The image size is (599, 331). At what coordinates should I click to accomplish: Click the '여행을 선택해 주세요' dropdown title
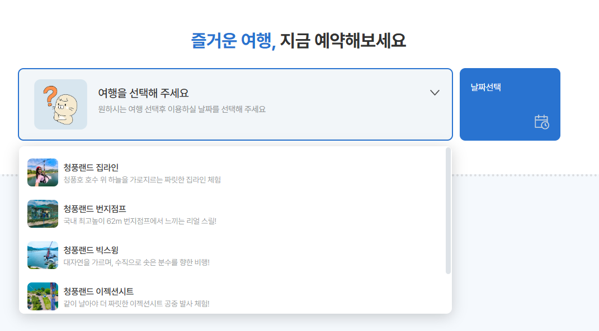(x=143, y=93)
